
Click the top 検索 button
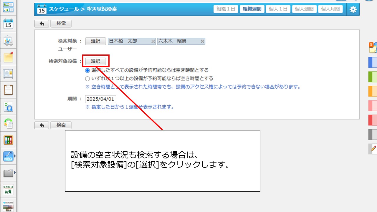(61, 24)
